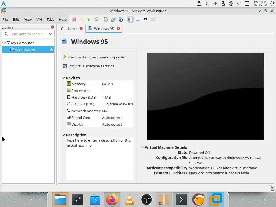Click the muted volume tray icon
Screen dimensions: 276x207
[x=207, y=4]
